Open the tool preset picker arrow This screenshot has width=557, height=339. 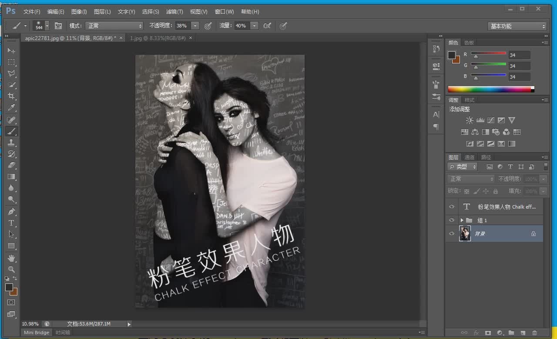(25, 26)
